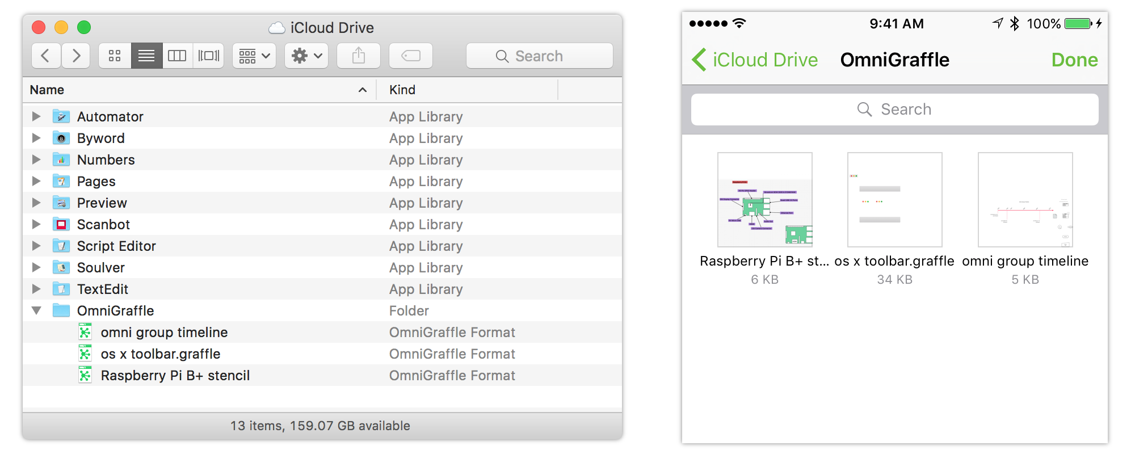Viewport: 1135px width, 454px height.
Task: Select 'os x toolbar.graffle' in Finder list
Action: pyautogui.click(x=161, y=354)
